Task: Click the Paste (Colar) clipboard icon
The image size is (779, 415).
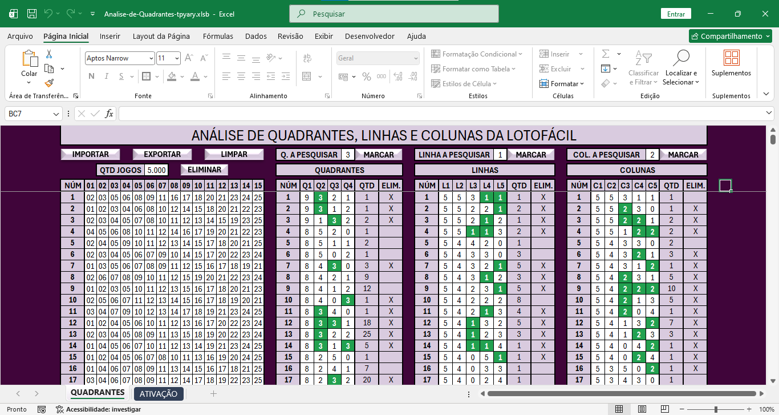Action: [x=29, y=59]
